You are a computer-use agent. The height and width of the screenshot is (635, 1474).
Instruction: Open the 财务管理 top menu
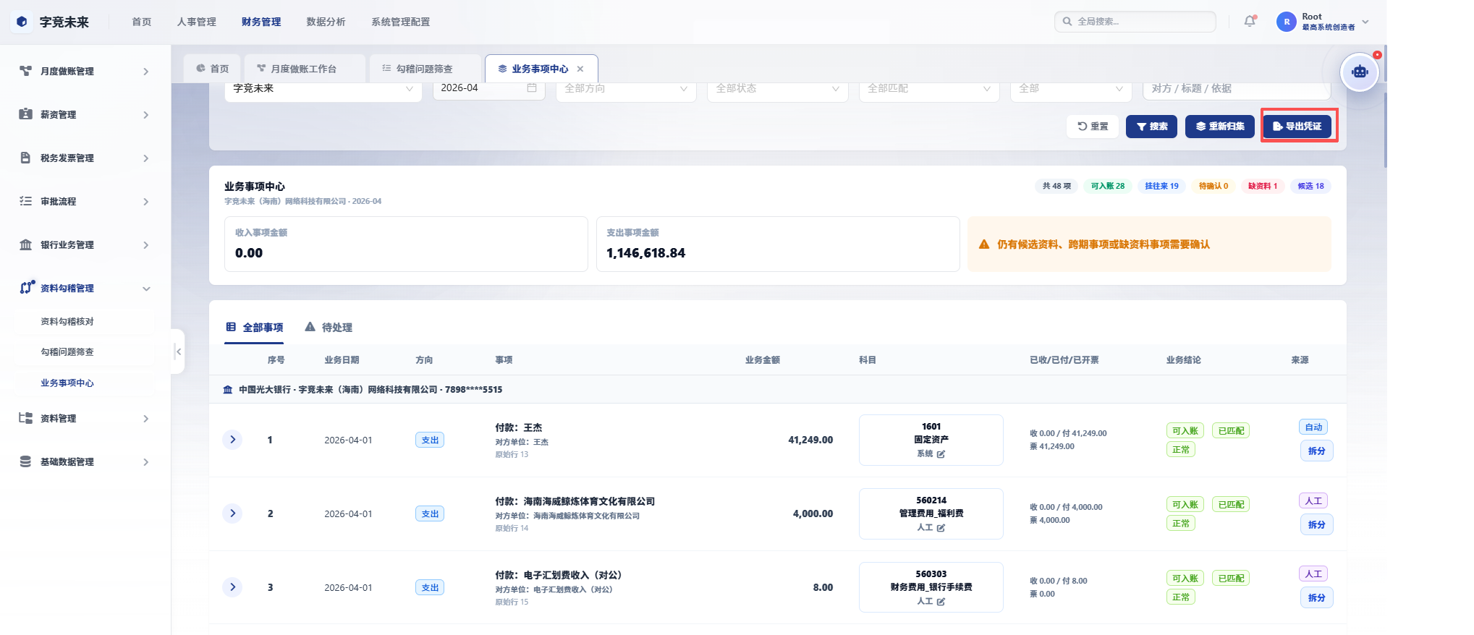coord(261,22)
